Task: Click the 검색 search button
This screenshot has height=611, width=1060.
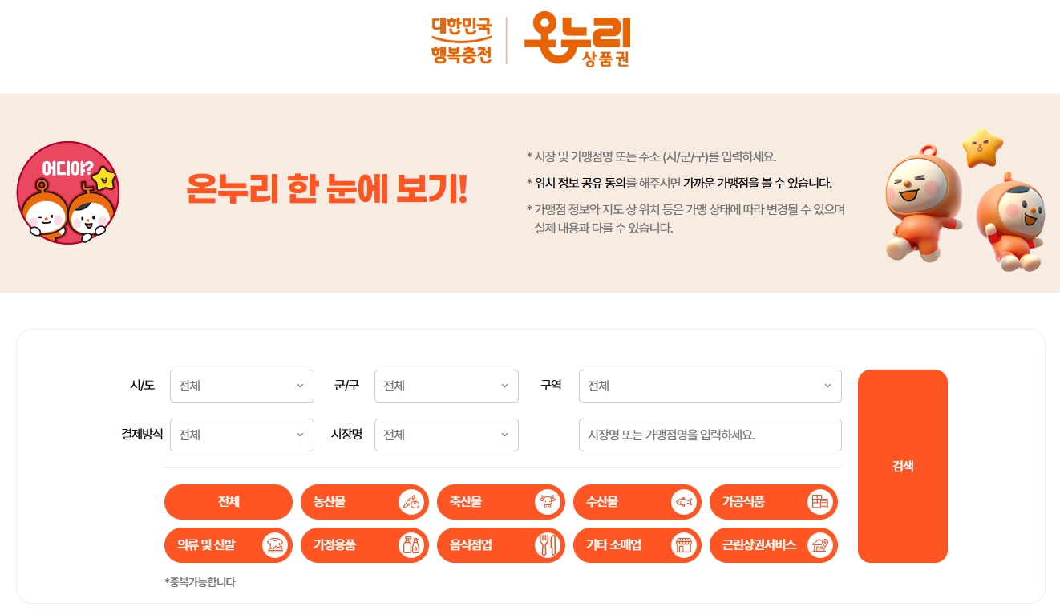Action: coord(903,466)
